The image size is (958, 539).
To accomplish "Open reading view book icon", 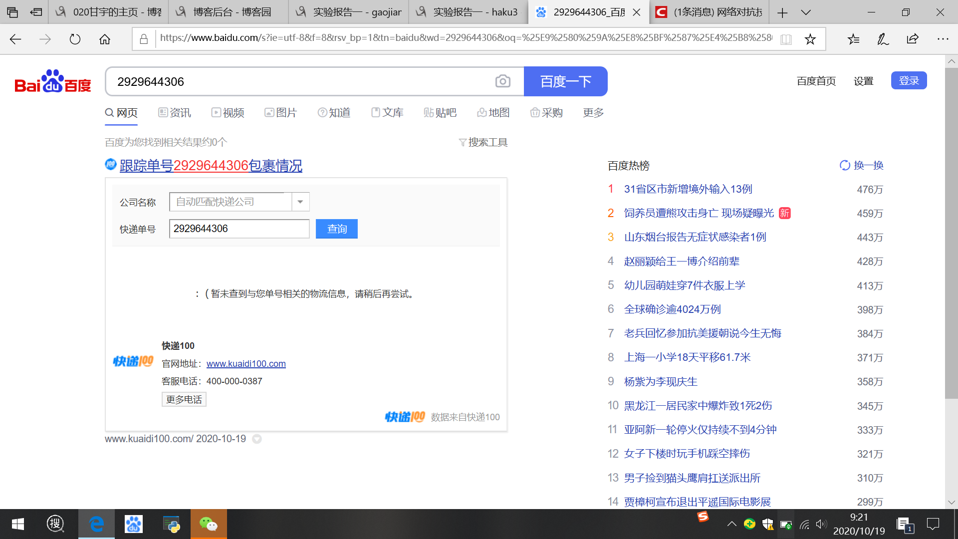I will 786,39.
